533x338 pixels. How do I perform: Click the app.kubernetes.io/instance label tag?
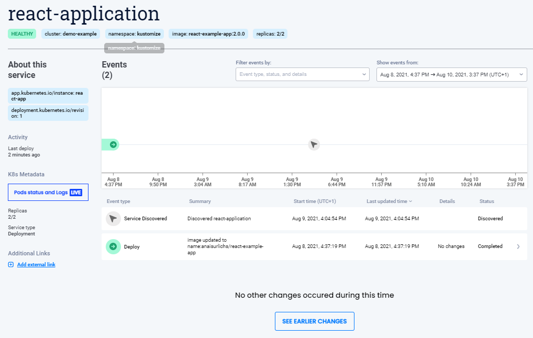coord(48,96)
